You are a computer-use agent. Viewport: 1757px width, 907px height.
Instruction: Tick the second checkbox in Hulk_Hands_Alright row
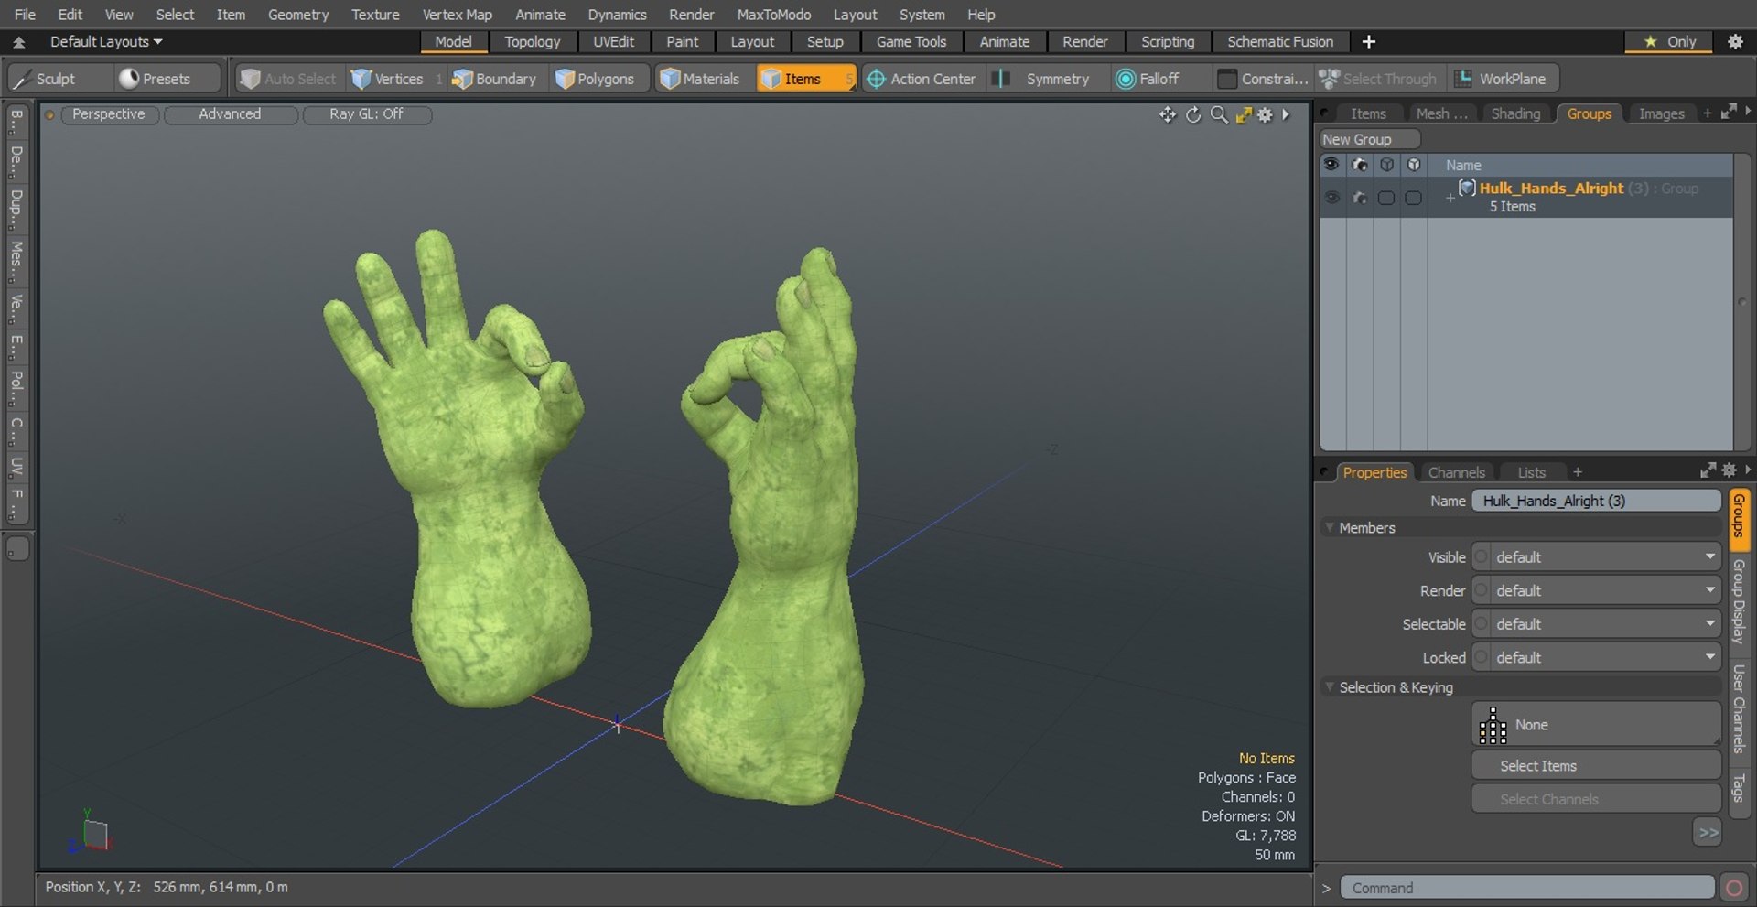pyautogui.click(x=1414, y=198)
